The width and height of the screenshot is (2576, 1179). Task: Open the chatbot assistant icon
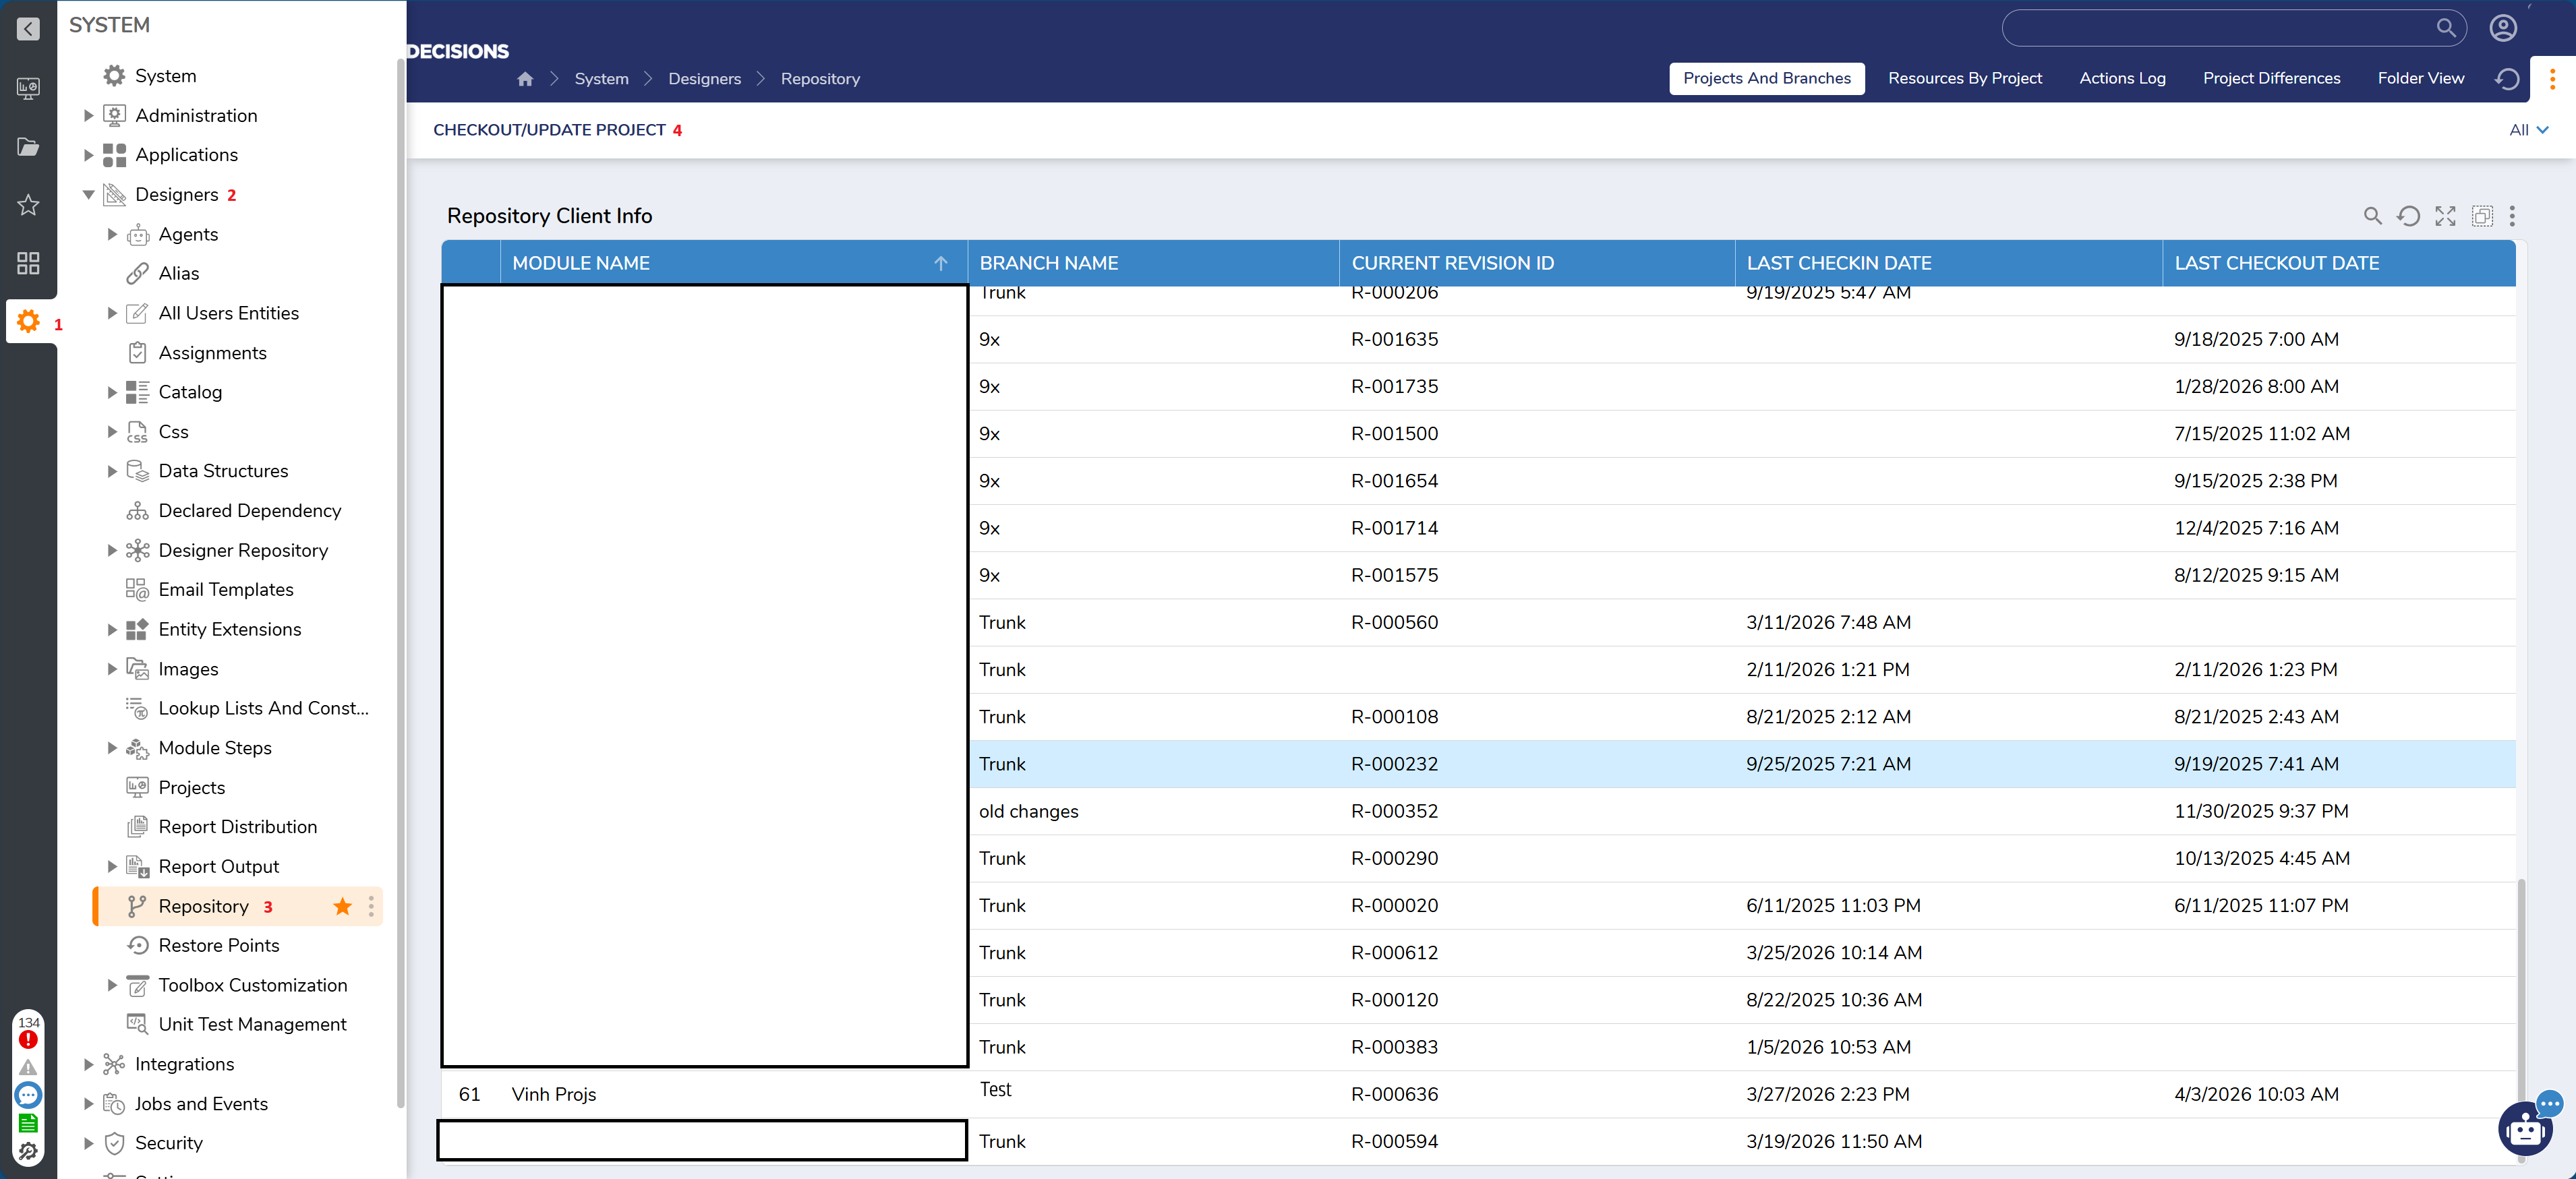[x=2525, y=1130]
